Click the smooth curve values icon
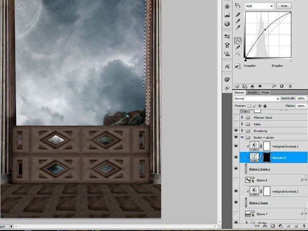The image size is (308, 231). click(238, 53)
